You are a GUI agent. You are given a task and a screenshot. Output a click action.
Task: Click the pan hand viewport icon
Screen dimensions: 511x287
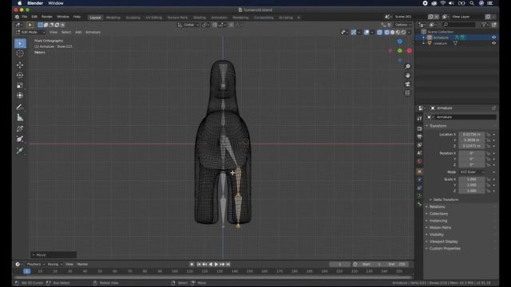407,75
